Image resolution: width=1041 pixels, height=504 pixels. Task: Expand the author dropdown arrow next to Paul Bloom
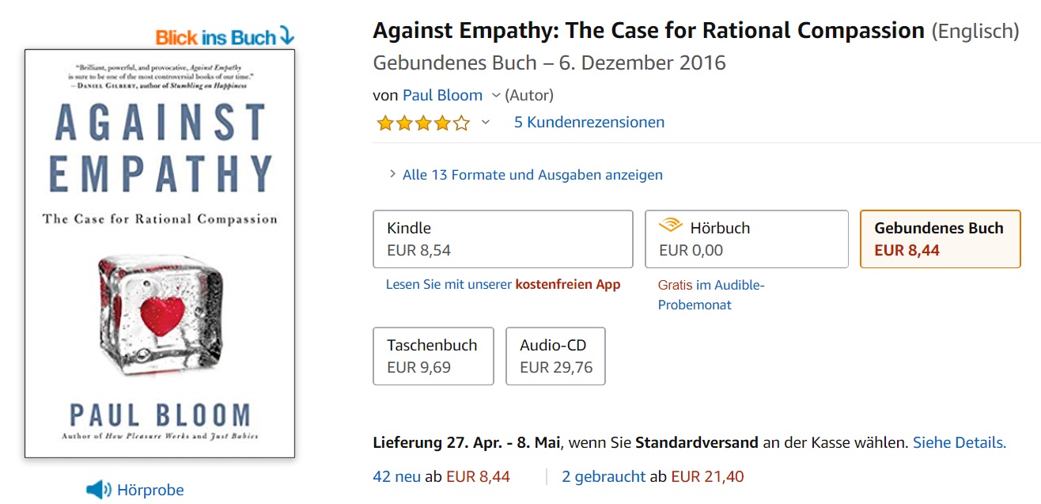[x=496, y=96]
